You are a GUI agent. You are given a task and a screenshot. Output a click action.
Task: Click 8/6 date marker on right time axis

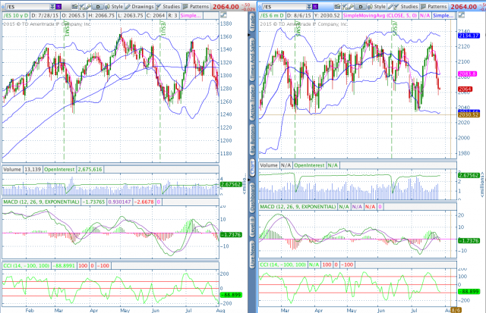pyautogui.click(x=456, y=310)
